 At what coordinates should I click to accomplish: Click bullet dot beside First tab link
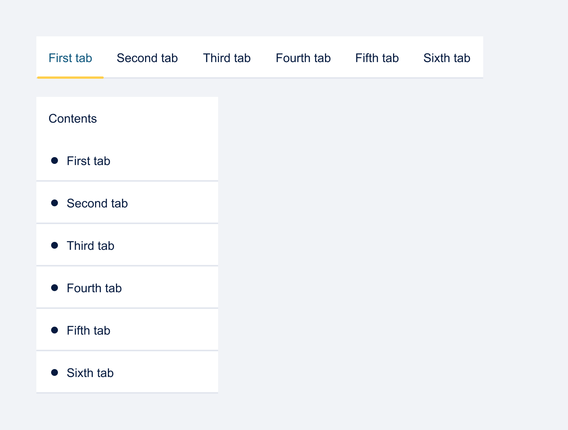55,160
